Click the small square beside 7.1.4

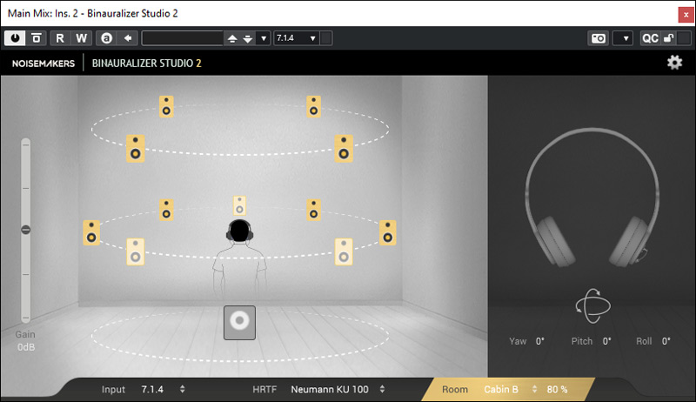(x=326, y=38)
